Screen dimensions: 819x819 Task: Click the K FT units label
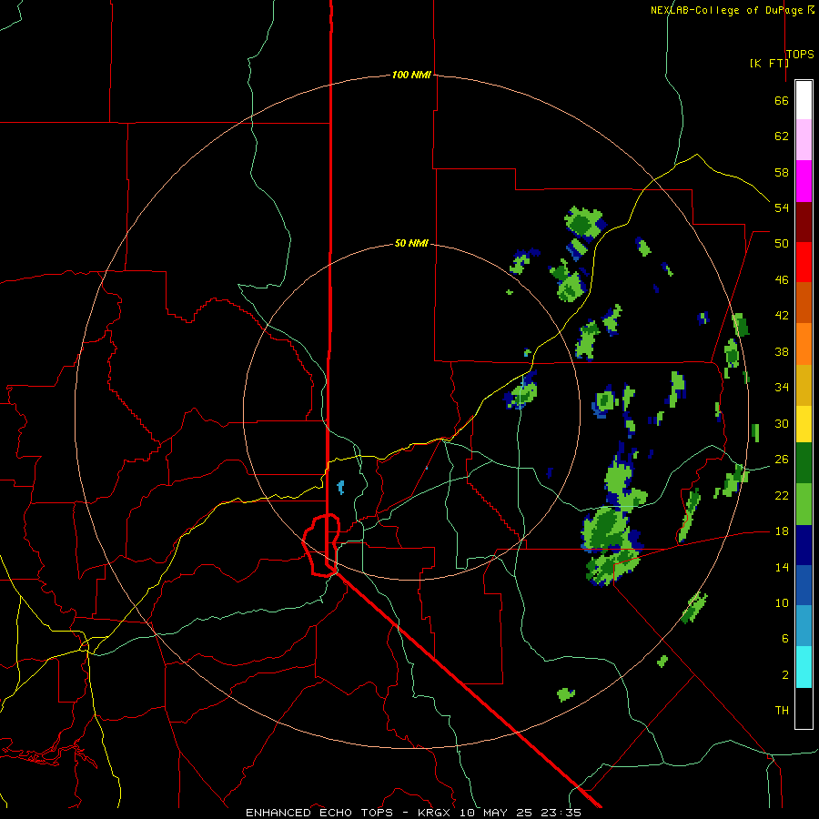click(x=769, y=63)
